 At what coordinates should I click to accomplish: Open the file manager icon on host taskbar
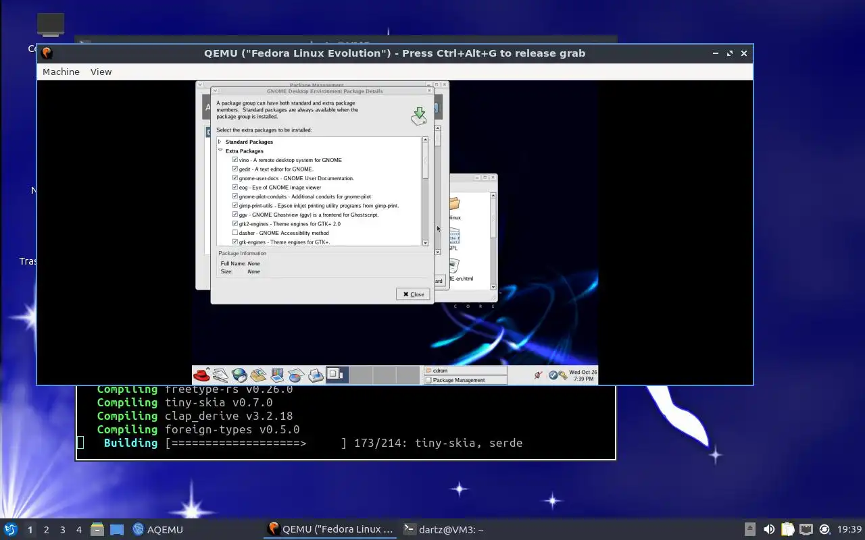click(97, 529)
